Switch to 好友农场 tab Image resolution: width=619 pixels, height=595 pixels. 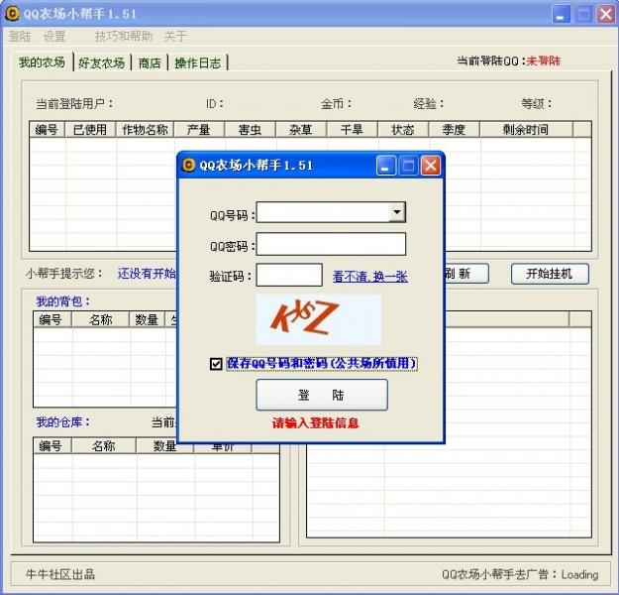pyautogui.click(x=101, y=62)
